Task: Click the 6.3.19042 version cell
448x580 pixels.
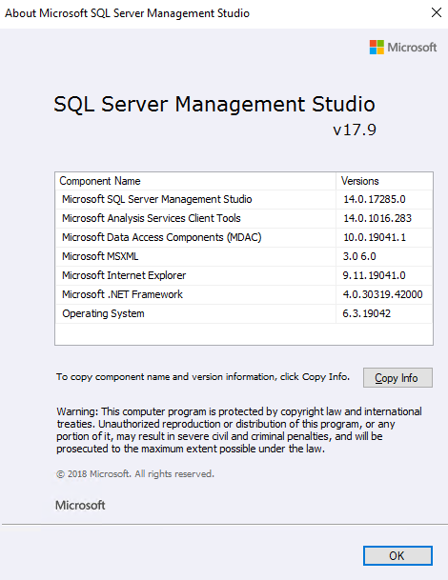Action: 367,313
